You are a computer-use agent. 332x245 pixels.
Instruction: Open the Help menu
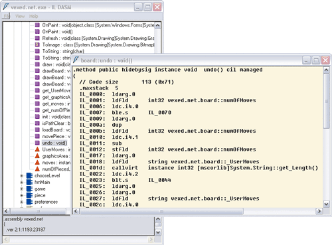tap(34, 16)
